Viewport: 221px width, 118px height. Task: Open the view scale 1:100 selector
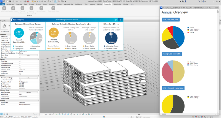(45, 114)
